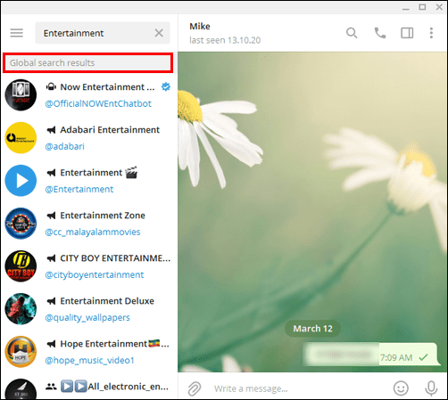The height and width of the screenshot is (400, 448).
Task: Click the megaphone icon beside CITY BOY
Action: click(x=51, y=258)
